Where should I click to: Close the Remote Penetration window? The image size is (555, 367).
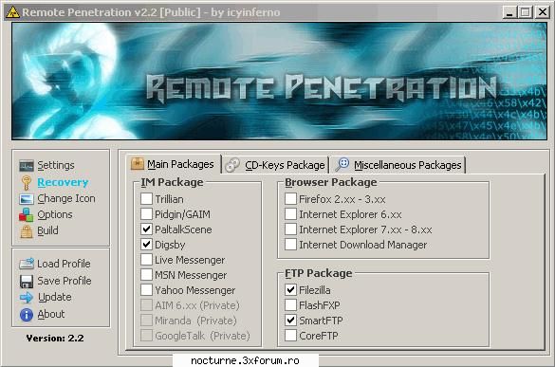(543, 12)
